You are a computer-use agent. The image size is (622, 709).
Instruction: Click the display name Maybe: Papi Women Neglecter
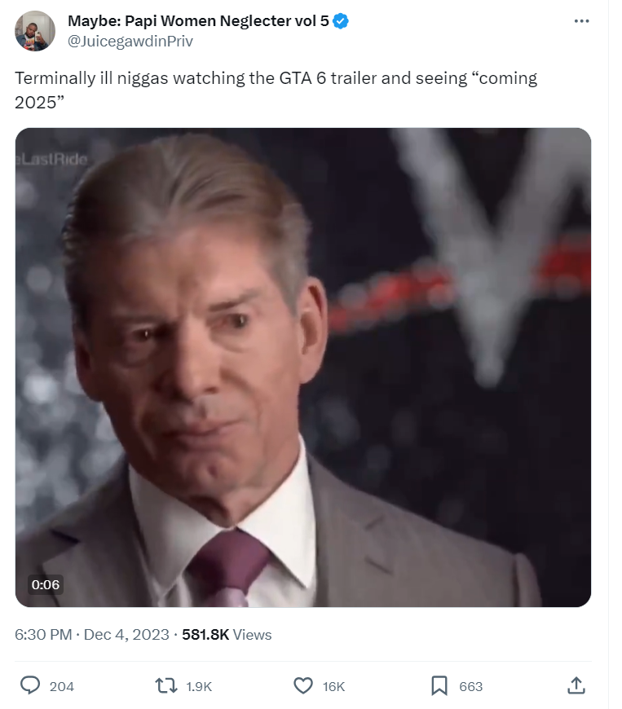[x=198, y=21]
